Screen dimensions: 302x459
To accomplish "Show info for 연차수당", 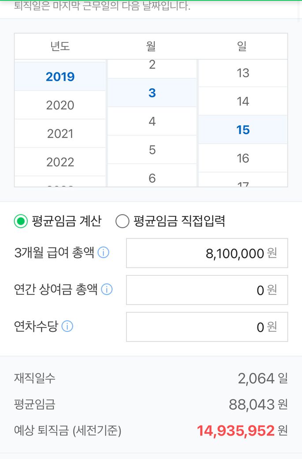I will pyautogui.click(x=67, y=327).
